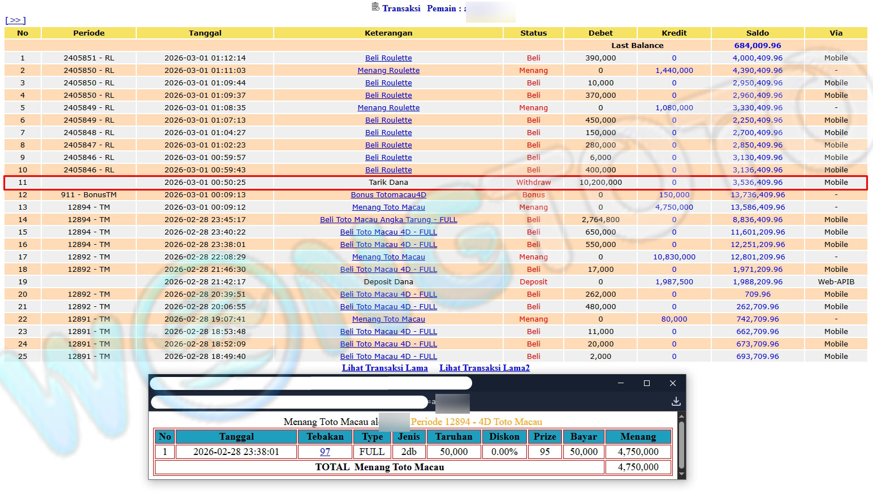Screen dimensions: 873x503
Task: Click the popup address bar field
Action: (x=289, y=402)
